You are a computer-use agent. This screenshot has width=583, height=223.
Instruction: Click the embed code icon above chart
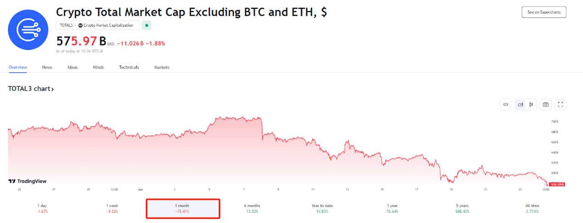505,105
